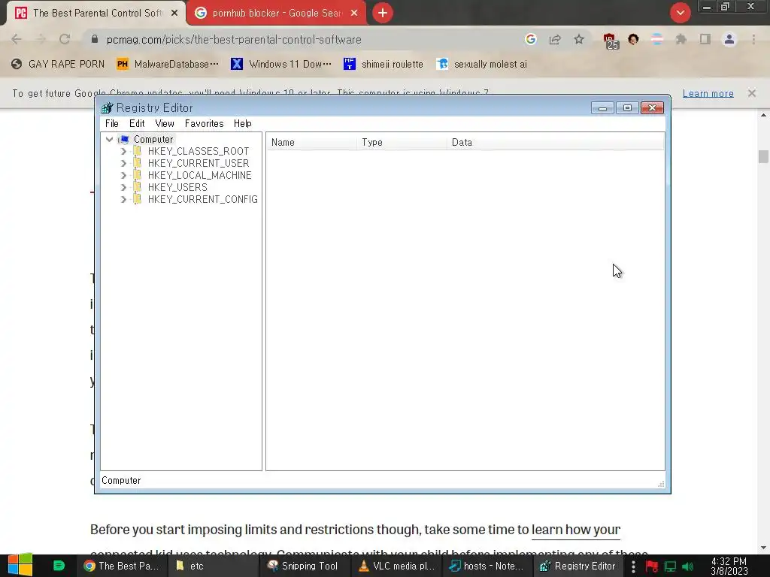Go back in Chrome

17,39
